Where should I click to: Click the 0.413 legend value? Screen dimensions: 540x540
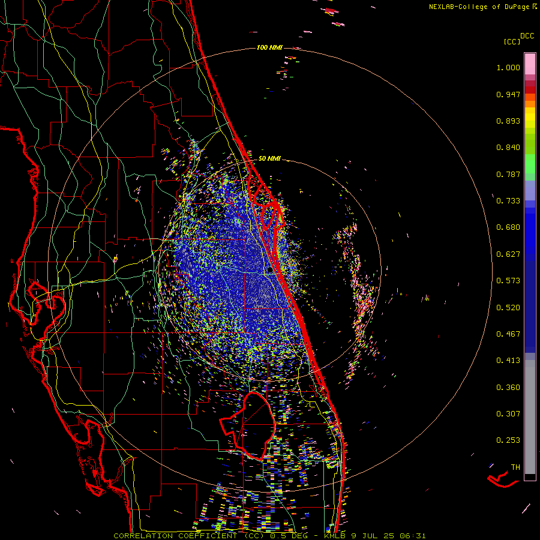pyautogui.click(x=508, y=361)
